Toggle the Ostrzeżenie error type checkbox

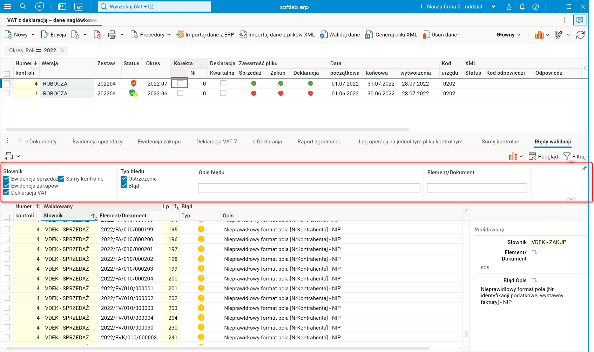click(124, 179)
